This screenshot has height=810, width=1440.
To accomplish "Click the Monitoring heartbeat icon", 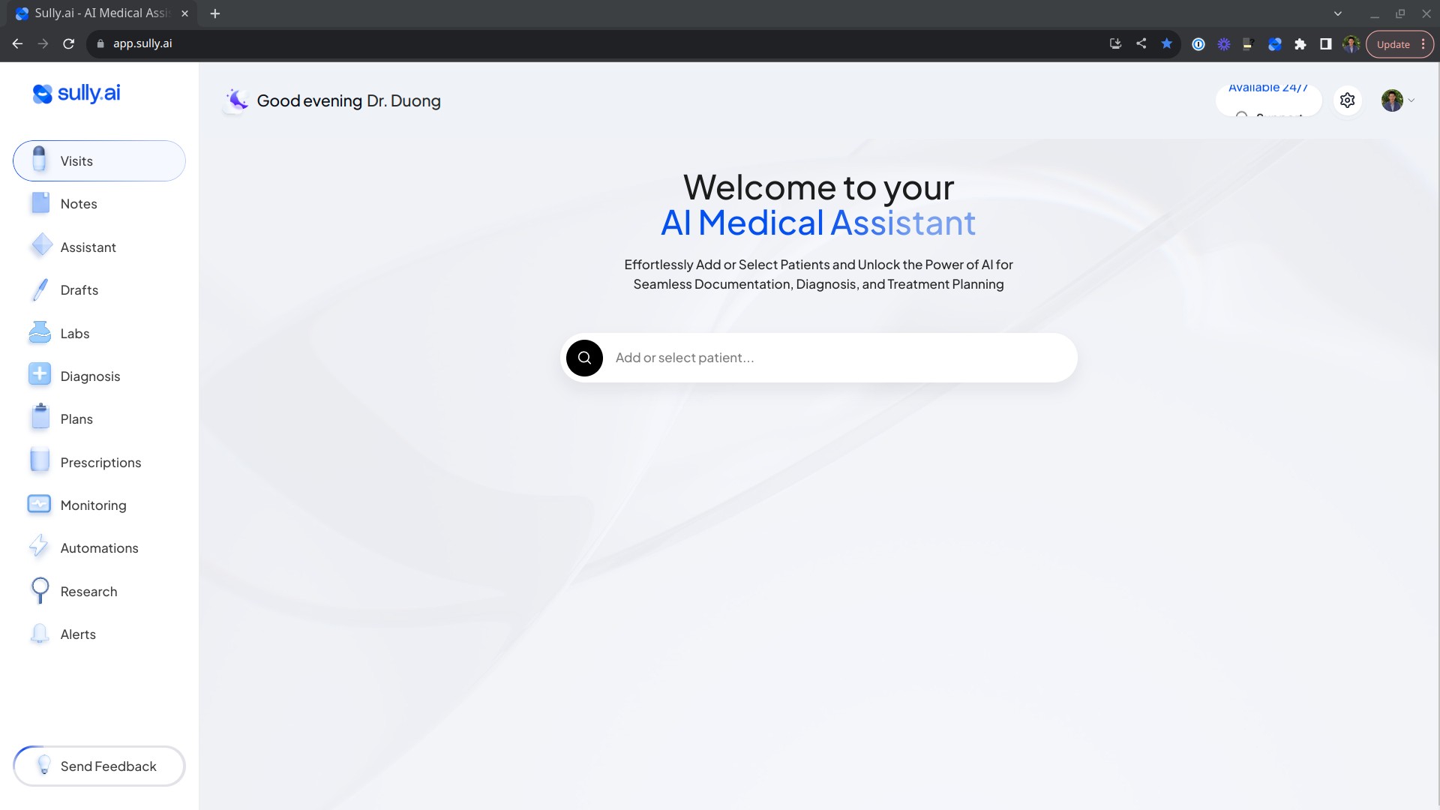I will click(x=40, y=505).
